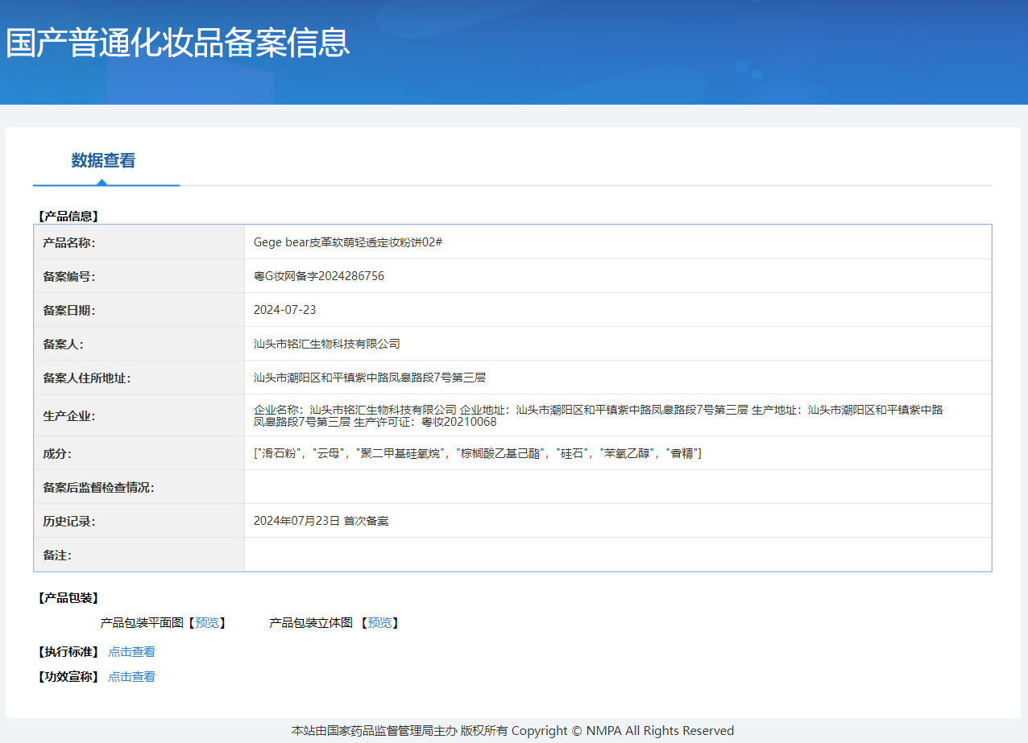Click the 【执行标准】 label
Screen dimensions: 1028x743
point(68,652)
